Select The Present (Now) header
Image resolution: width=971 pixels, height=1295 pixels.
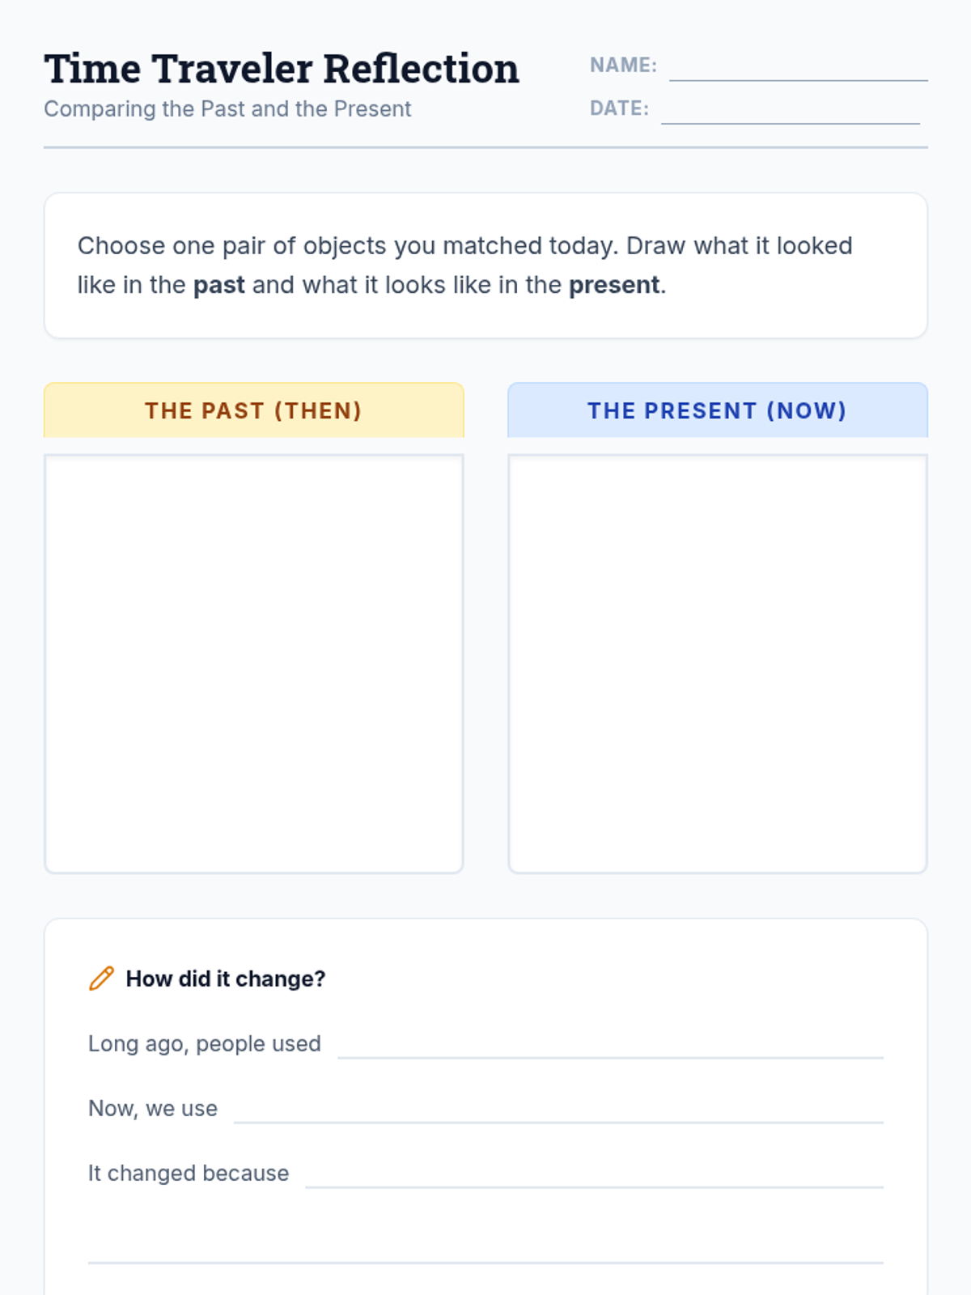tap(717, 410)
